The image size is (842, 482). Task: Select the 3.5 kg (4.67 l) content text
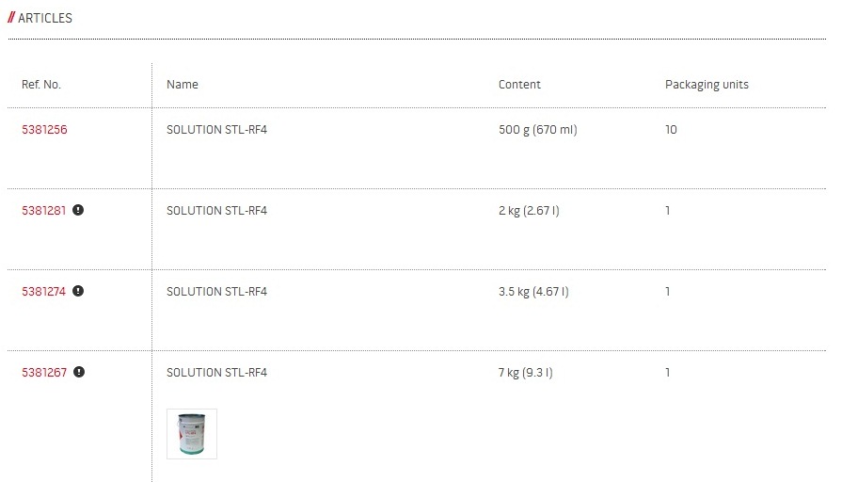click(533, 292)
